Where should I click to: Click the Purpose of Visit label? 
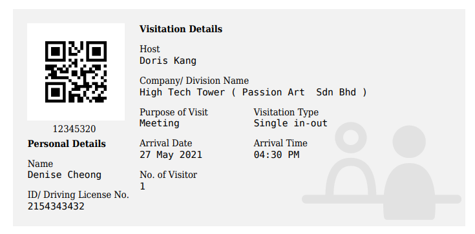(174, 112)
